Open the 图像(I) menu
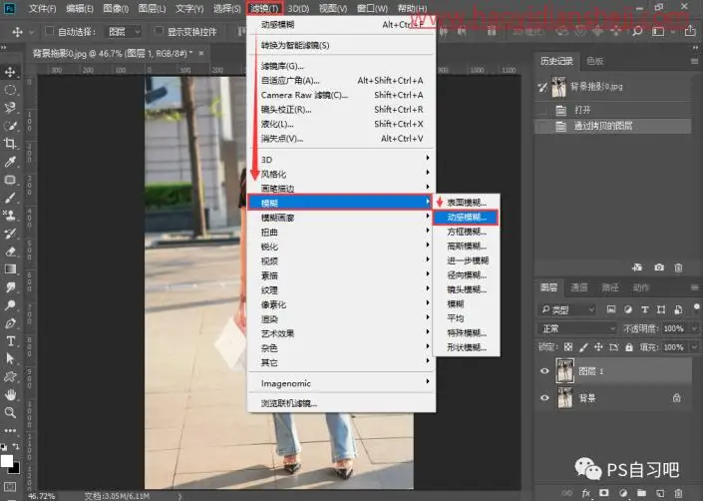 point(116,8)
